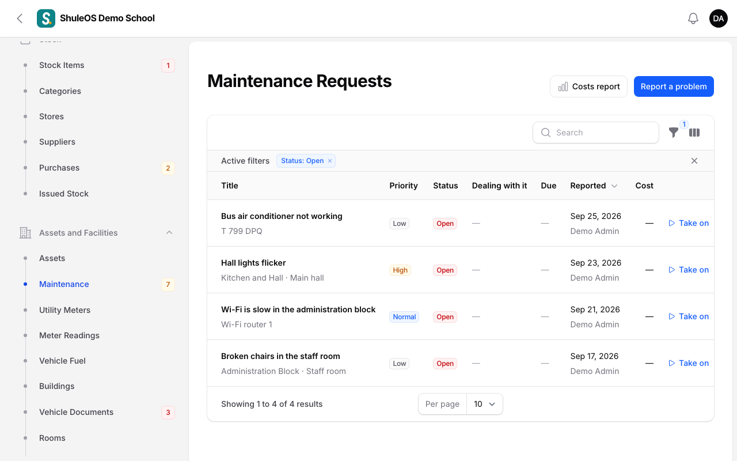Open the table filter funnel
The height and width of the screenshot is (461, 737).
point(674,133)
